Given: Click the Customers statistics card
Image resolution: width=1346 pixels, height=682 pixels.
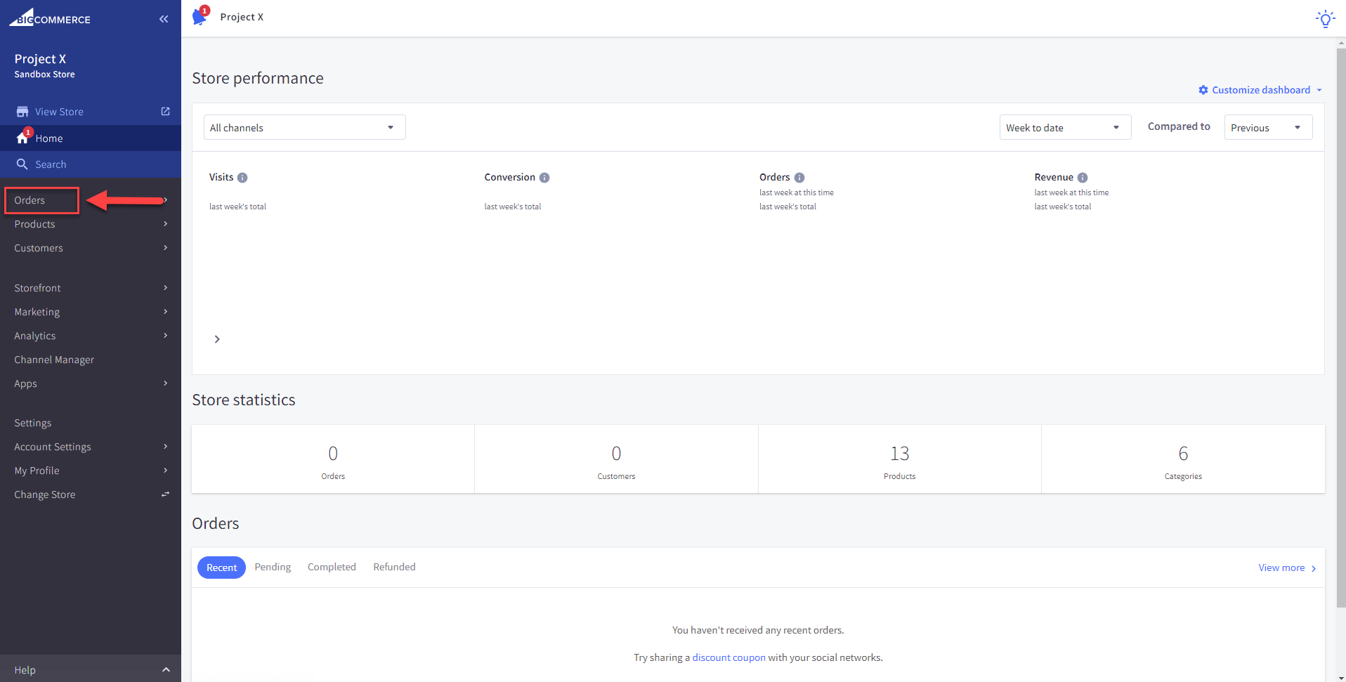Looking at the screenshot, I should coord(616,459).
